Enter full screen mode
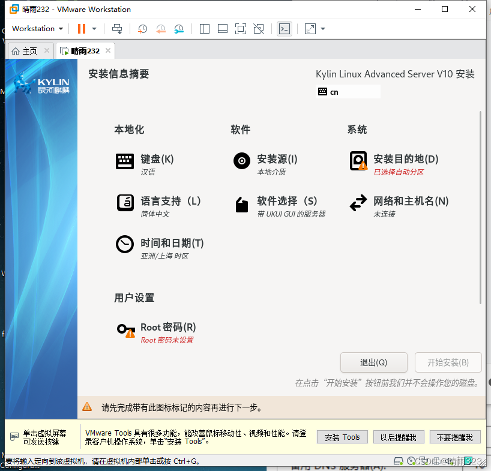The width and height of the screenshot is (491, 471). (x=241, y=29)
